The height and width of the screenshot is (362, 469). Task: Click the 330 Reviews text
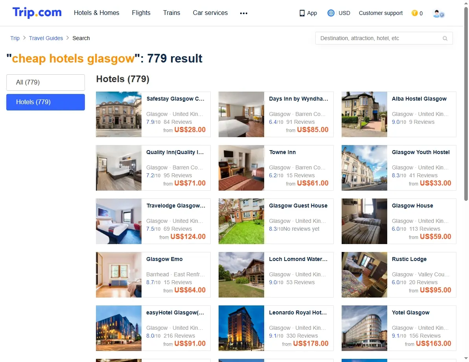(x=302, y=336)
